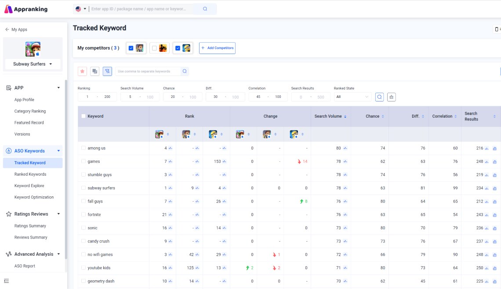This screenshot has height=289, width=501.
Task: Open rank trend for youtube kids
Action: click(171, 268)
